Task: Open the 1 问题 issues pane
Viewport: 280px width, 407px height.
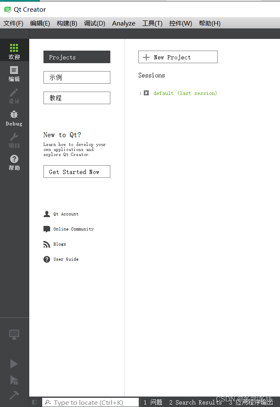Action: pos(153,402)
